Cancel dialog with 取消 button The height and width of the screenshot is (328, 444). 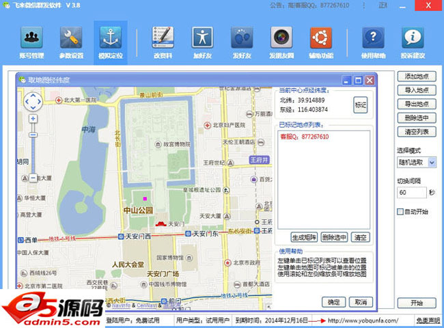pyautogui.click(x=361, y=302)
